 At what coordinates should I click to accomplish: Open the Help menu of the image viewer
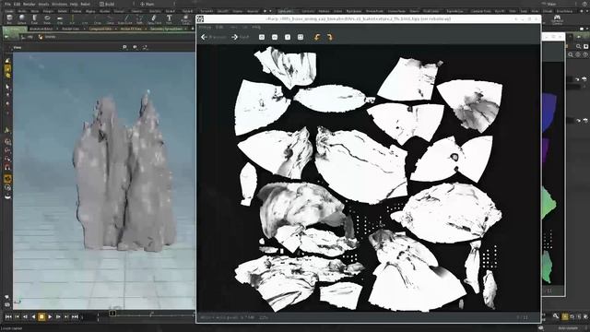(x=256, y=28)
